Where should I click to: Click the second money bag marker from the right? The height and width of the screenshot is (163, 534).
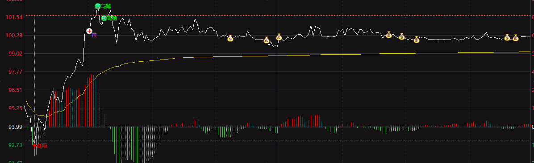pos(507,37)
